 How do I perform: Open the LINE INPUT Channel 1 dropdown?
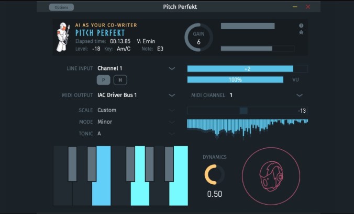[x=136, y=68]
